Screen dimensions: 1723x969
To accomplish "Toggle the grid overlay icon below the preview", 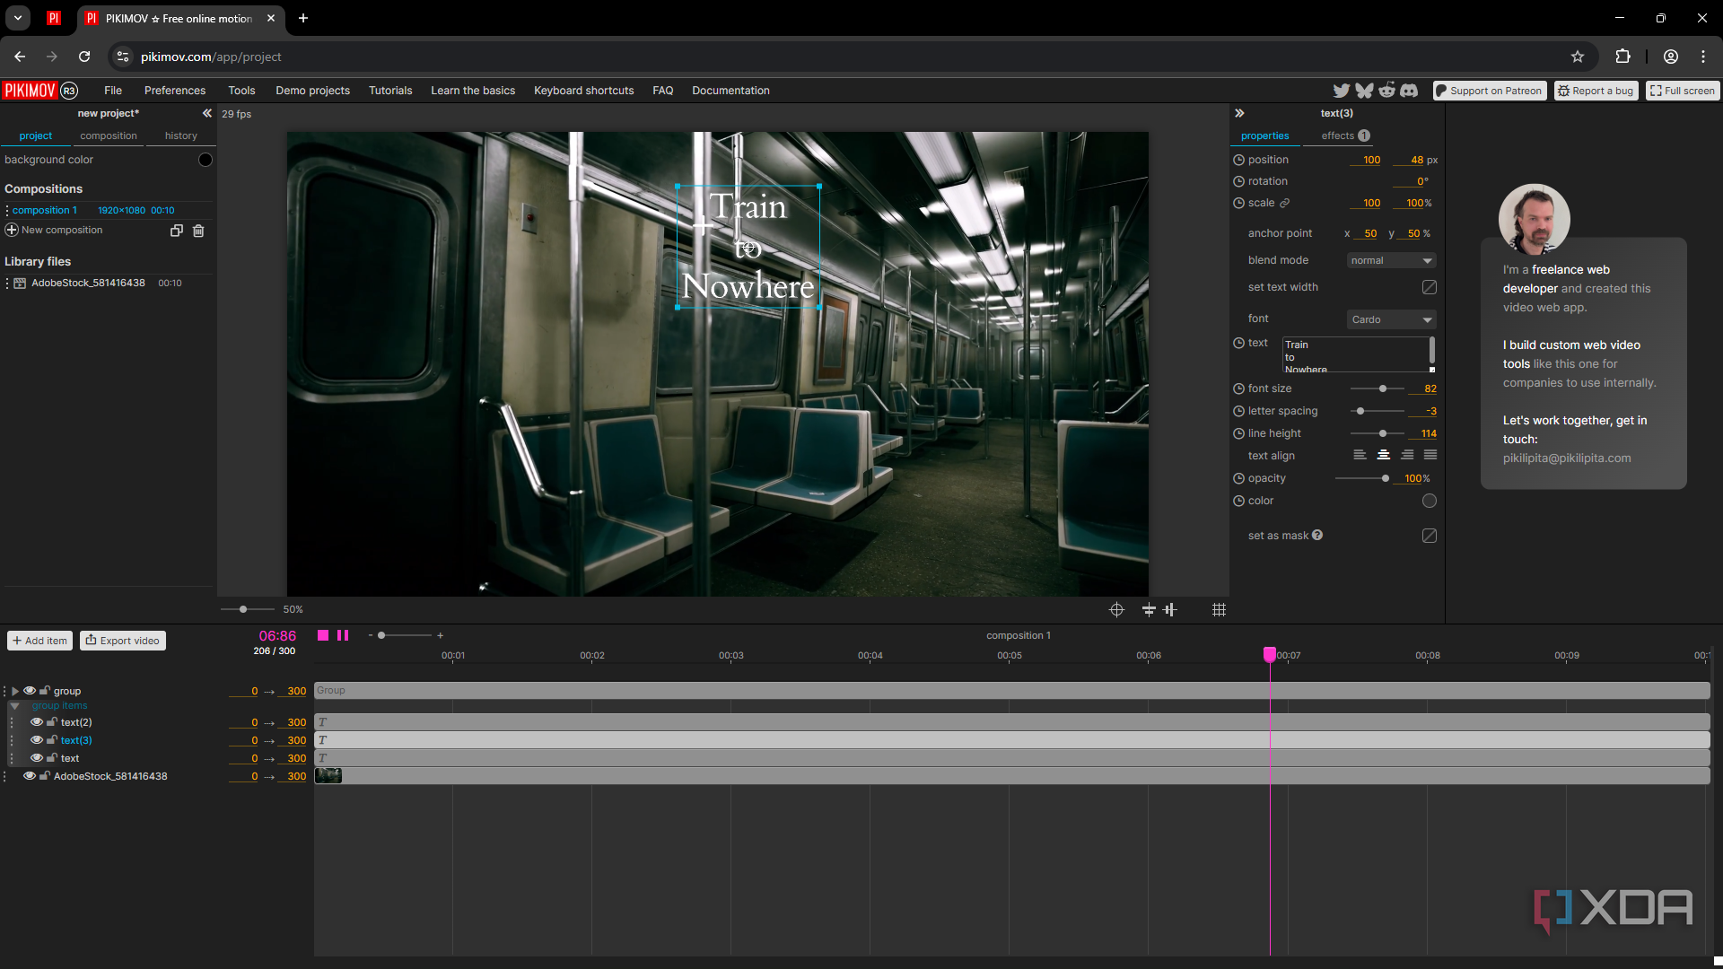I will 1219,609.
